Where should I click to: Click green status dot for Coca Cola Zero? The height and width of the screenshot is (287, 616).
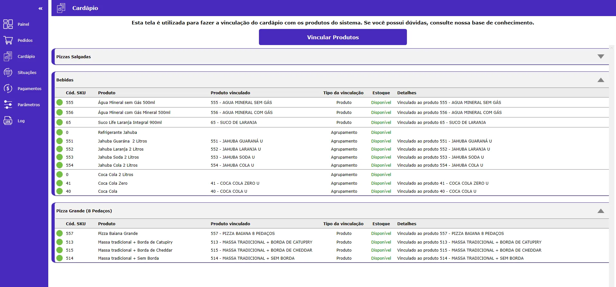tap(60, 183)
